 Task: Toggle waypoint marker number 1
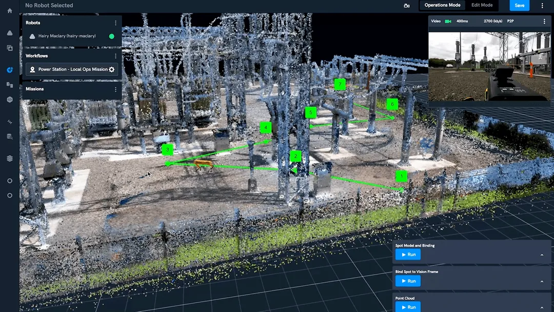tap(402, 176)
